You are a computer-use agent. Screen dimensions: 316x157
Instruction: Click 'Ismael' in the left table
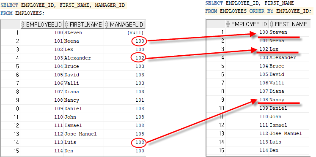pyautogui.click(x=73, y=126)
